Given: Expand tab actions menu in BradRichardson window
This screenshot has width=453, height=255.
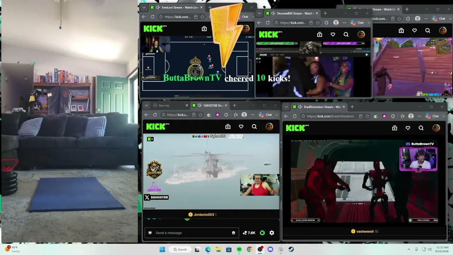Looking at the screenshot, I should (286, 107).
